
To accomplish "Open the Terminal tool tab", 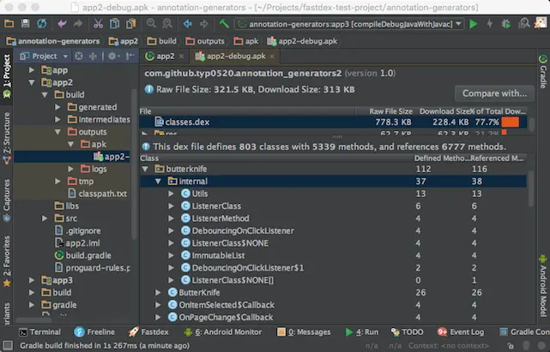I will [40, 332].
